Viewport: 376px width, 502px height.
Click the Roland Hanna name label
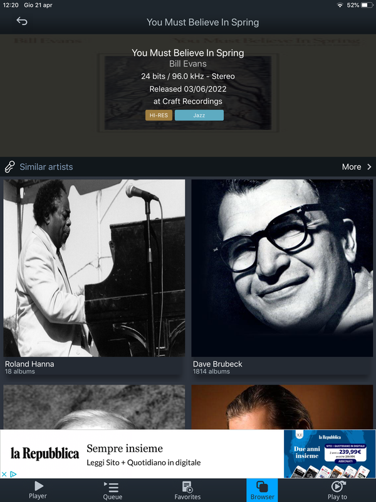[29, 364]
